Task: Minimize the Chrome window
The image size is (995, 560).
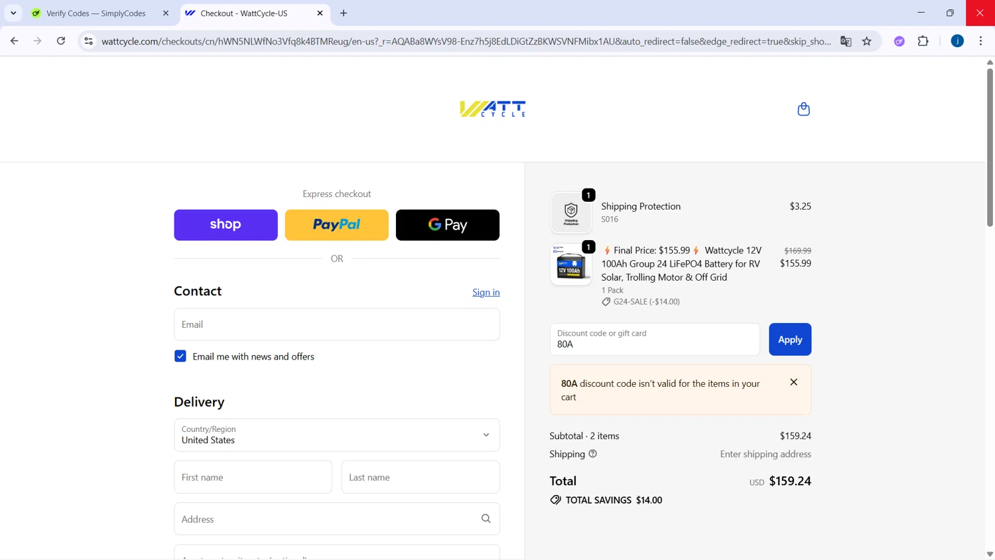Action: 921,13
